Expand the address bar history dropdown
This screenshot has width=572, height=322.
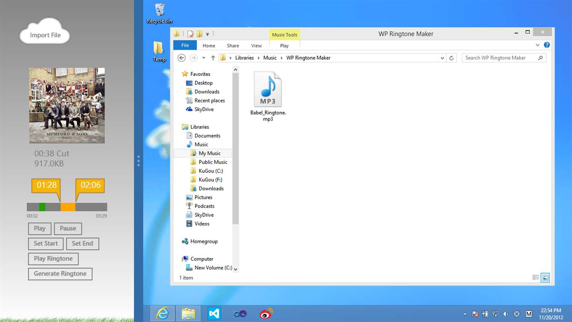click(443, 58)
